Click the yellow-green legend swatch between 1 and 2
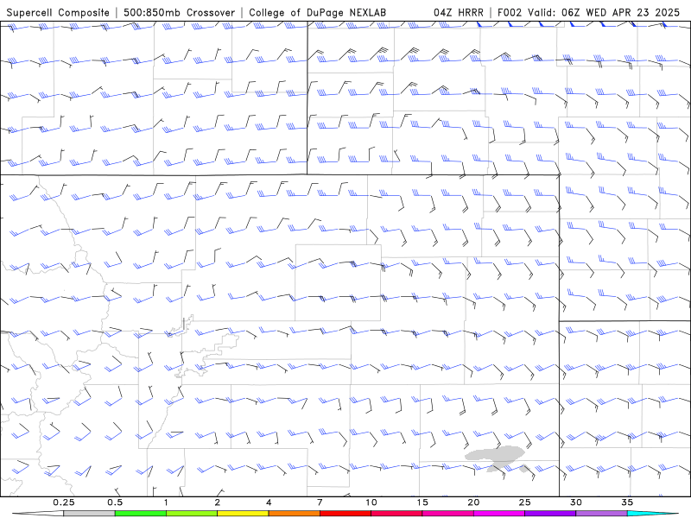 pyautogui.click(x=191, y=514)
